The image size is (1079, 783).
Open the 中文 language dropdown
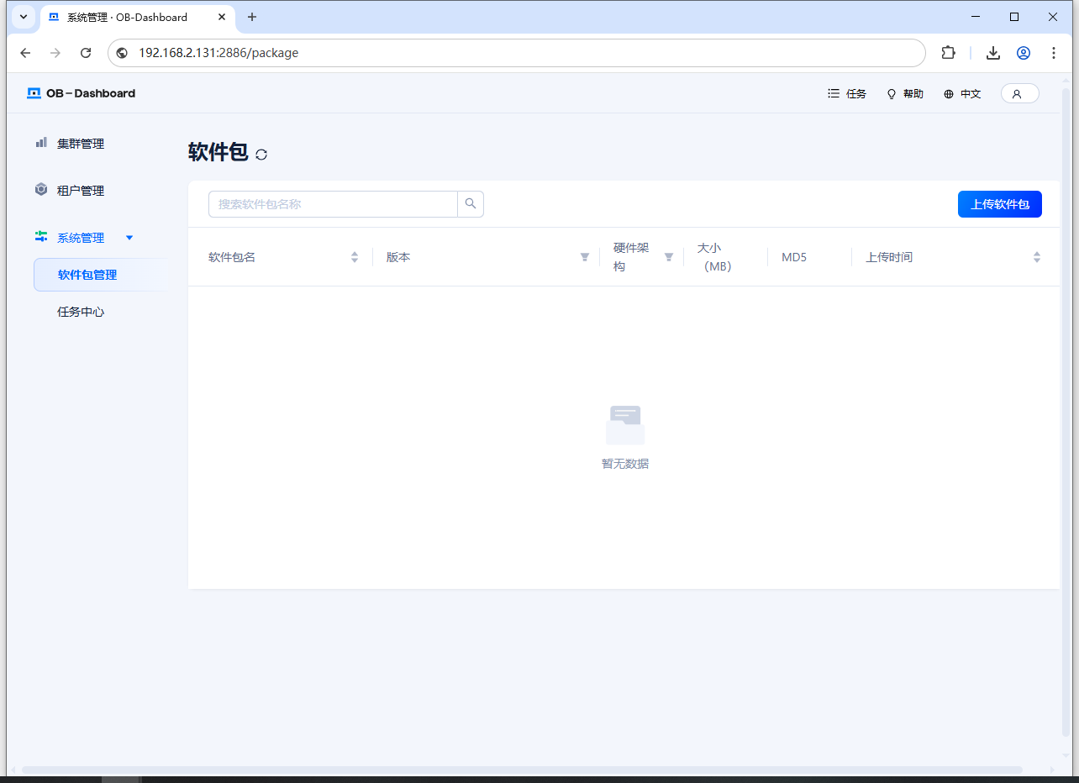(962, 94)
